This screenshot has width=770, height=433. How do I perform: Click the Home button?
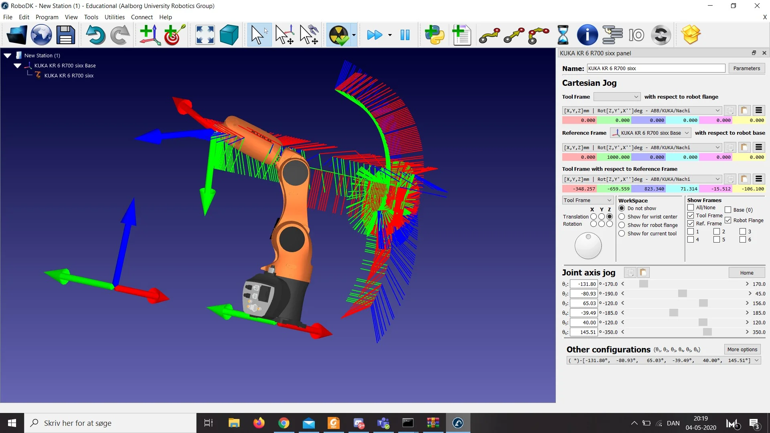pyautogui.click(x=746, y=273)
